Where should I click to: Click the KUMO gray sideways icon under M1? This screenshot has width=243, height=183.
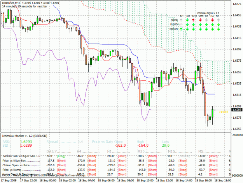[x=181, y=25]
